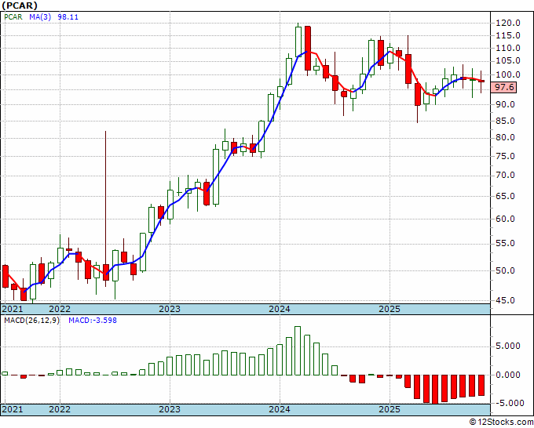Image resolution: width=534 pixels, height=428 pixels.
Task: Click the tall 2022 candlestick spike wick
Action: coord(105,198)
